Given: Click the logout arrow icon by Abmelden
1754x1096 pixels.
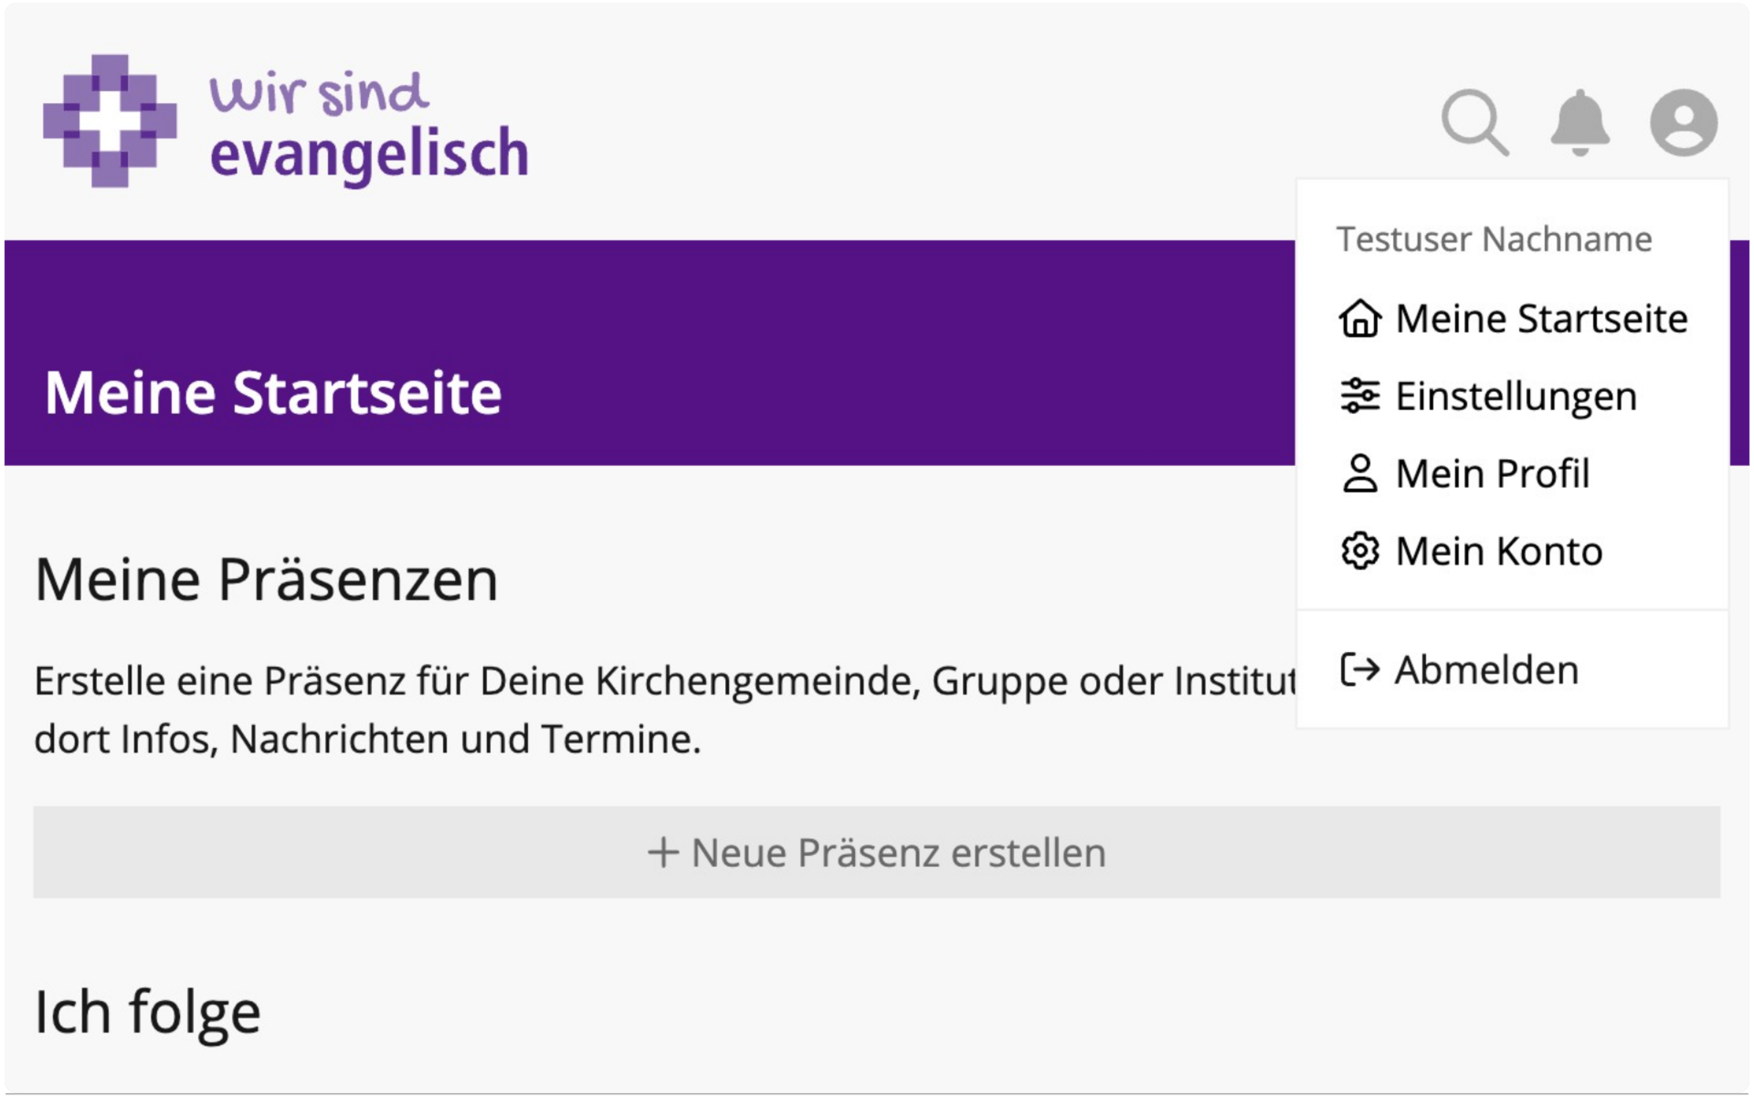Looking at the screenshot, I should click(1360, 669).
